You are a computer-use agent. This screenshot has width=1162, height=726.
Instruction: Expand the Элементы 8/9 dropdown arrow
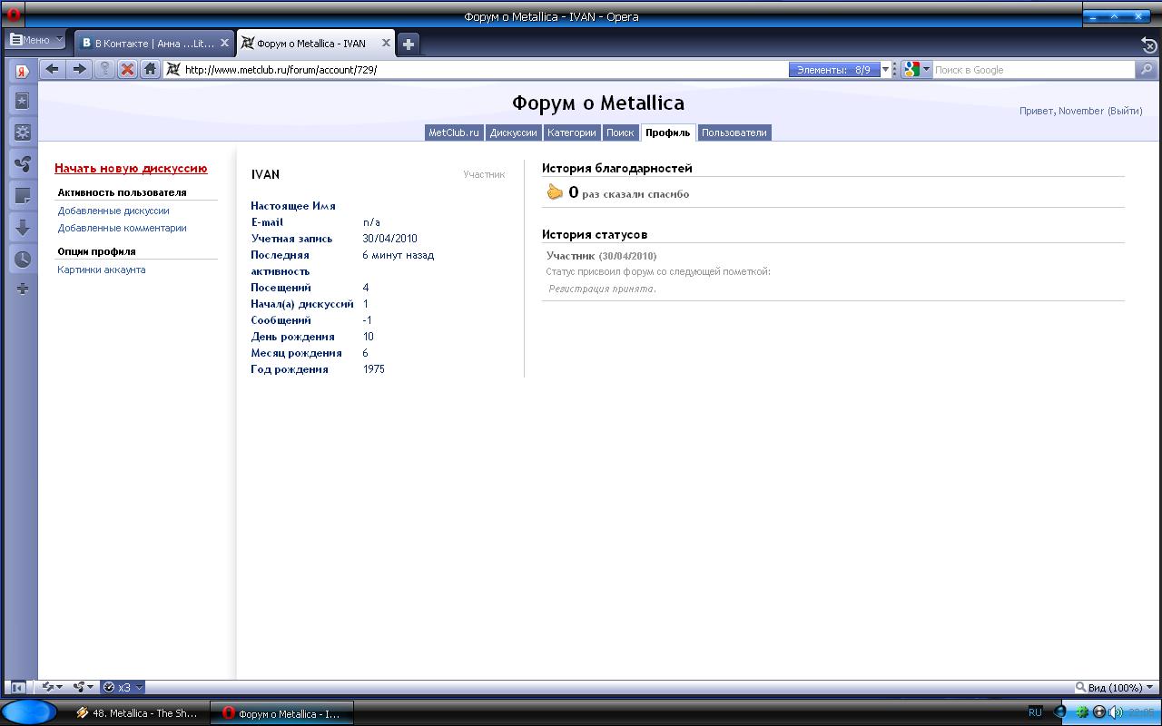tap(886, 70)
